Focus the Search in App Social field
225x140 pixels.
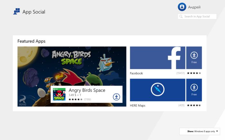[x=197, y=16]
